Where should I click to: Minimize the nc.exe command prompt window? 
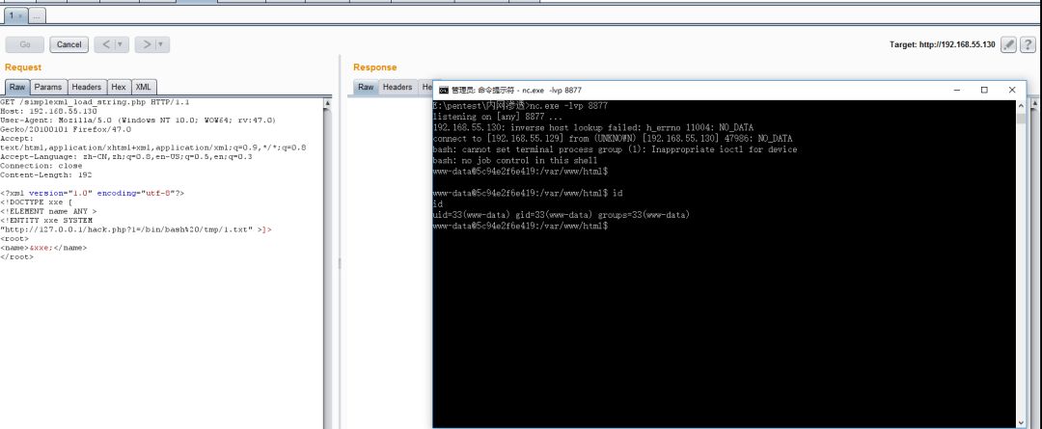coord(957,90)
